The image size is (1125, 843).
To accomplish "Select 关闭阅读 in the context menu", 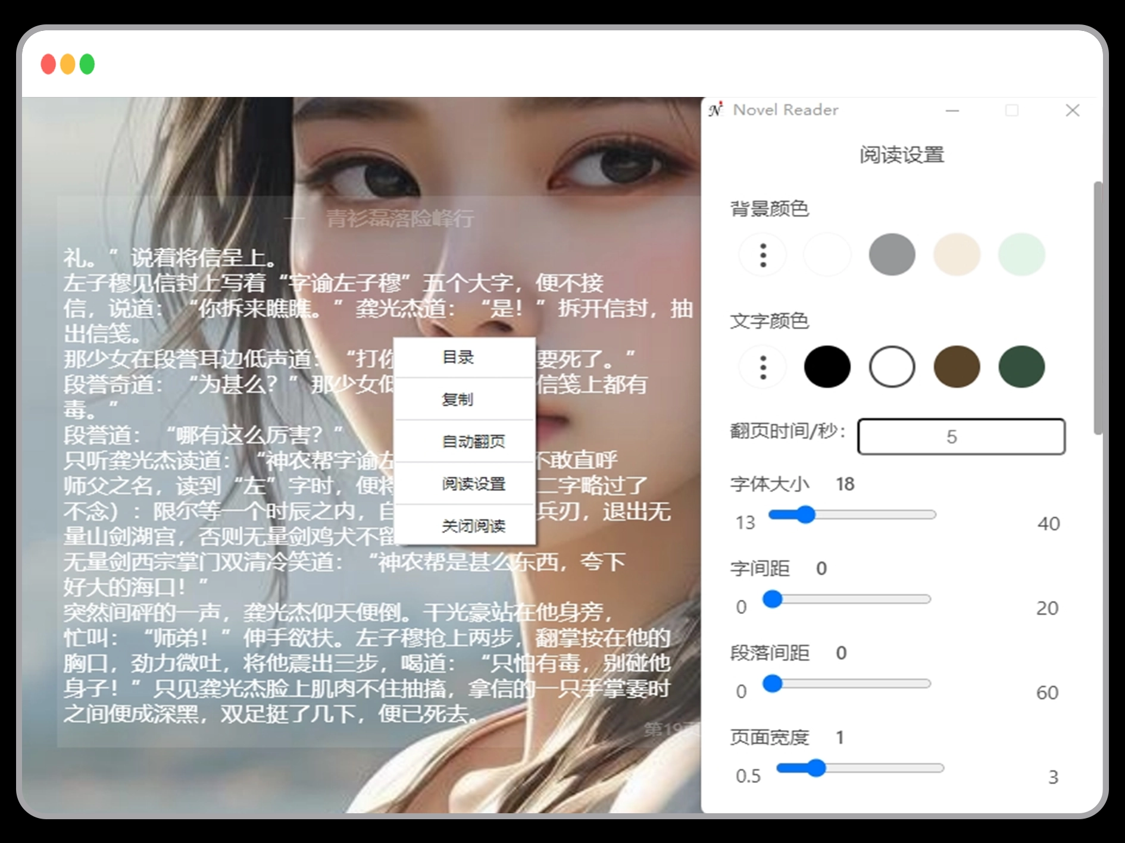I will coord(465,525).
